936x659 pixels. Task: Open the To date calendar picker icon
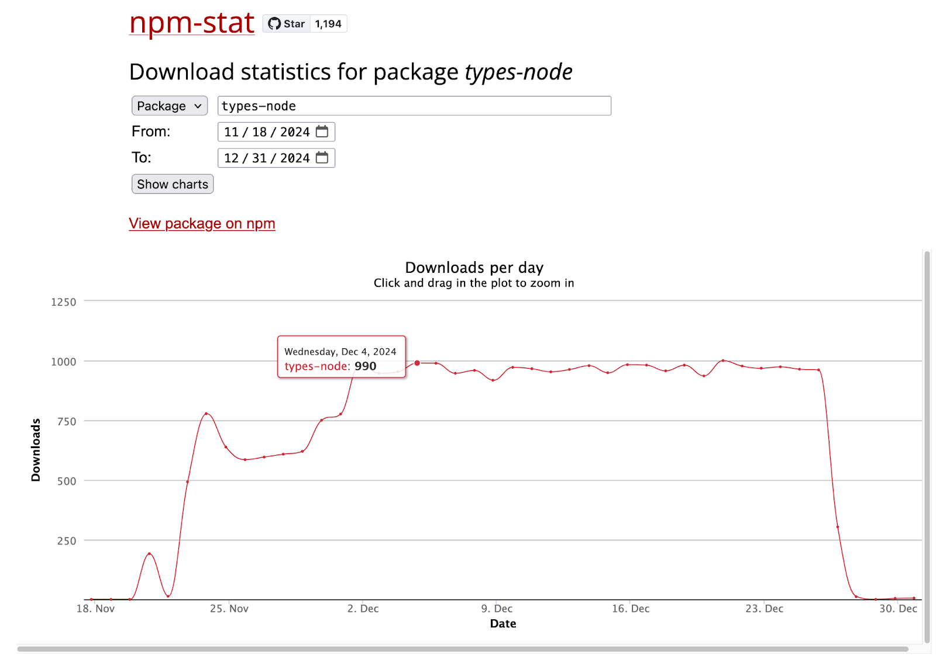(x=322, y=157)
